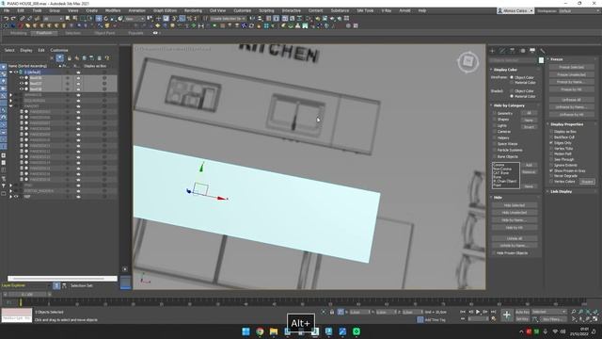Open File Explorer from the taskbar
Image resolution: width=602 pixels, height=339 pixels.
click(274, 331)
